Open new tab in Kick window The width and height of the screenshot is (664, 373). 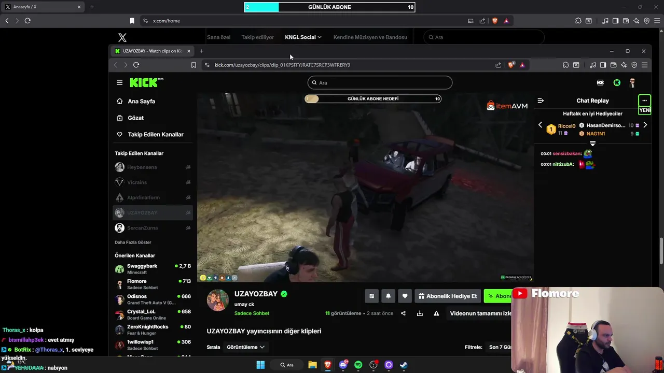pos(202,51)
